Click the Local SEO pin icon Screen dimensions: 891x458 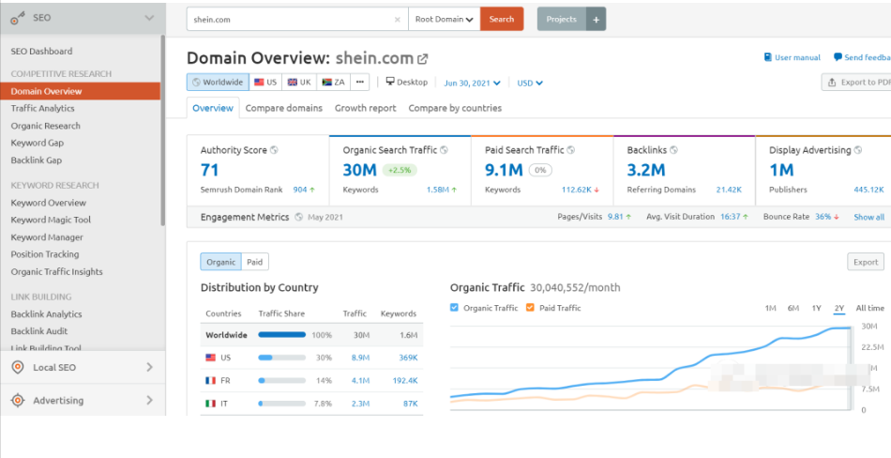(x=18, y=368)
